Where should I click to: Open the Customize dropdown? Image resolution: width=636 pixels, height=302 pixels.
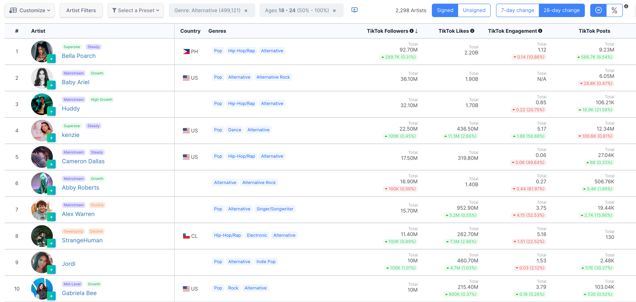[30, 10]
